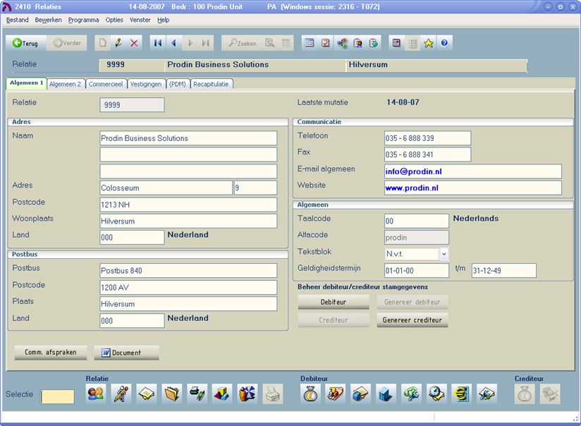Click the Taalcode field showing 00
This screenshot has width=581, height=426.
point(417,221)
